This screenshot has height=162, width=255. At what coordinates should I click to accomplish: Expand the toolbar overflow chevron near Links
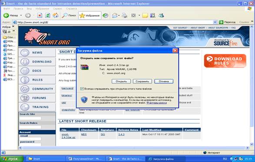coord(252,21)
